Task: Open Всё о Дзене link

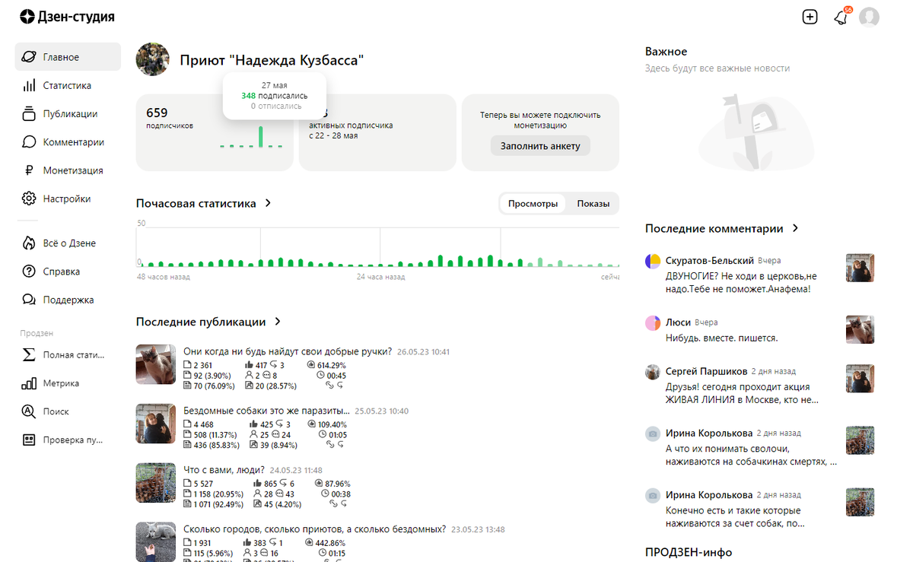Action: tap(68, 243)
